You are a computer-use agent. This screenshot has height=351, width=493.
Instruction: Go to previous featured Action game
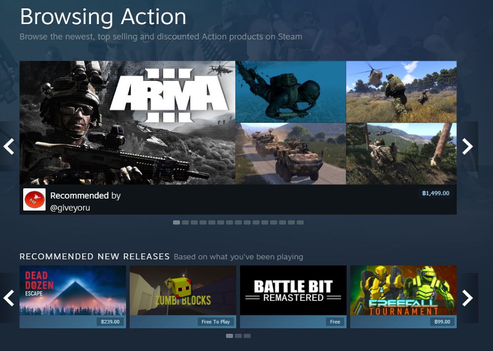(8, 146)
